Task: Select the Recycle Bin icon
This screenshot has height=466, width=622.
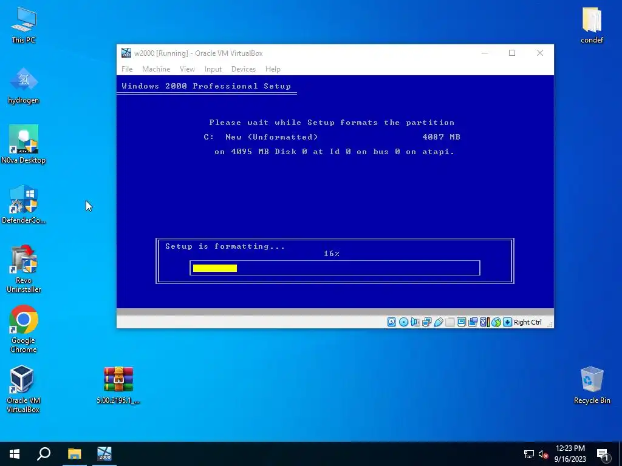Action: [x=592, y=385]
